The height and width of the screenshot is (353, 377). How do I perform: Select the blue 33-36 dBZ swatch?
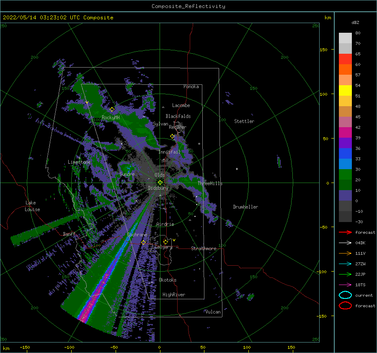[x=345, y=154]
